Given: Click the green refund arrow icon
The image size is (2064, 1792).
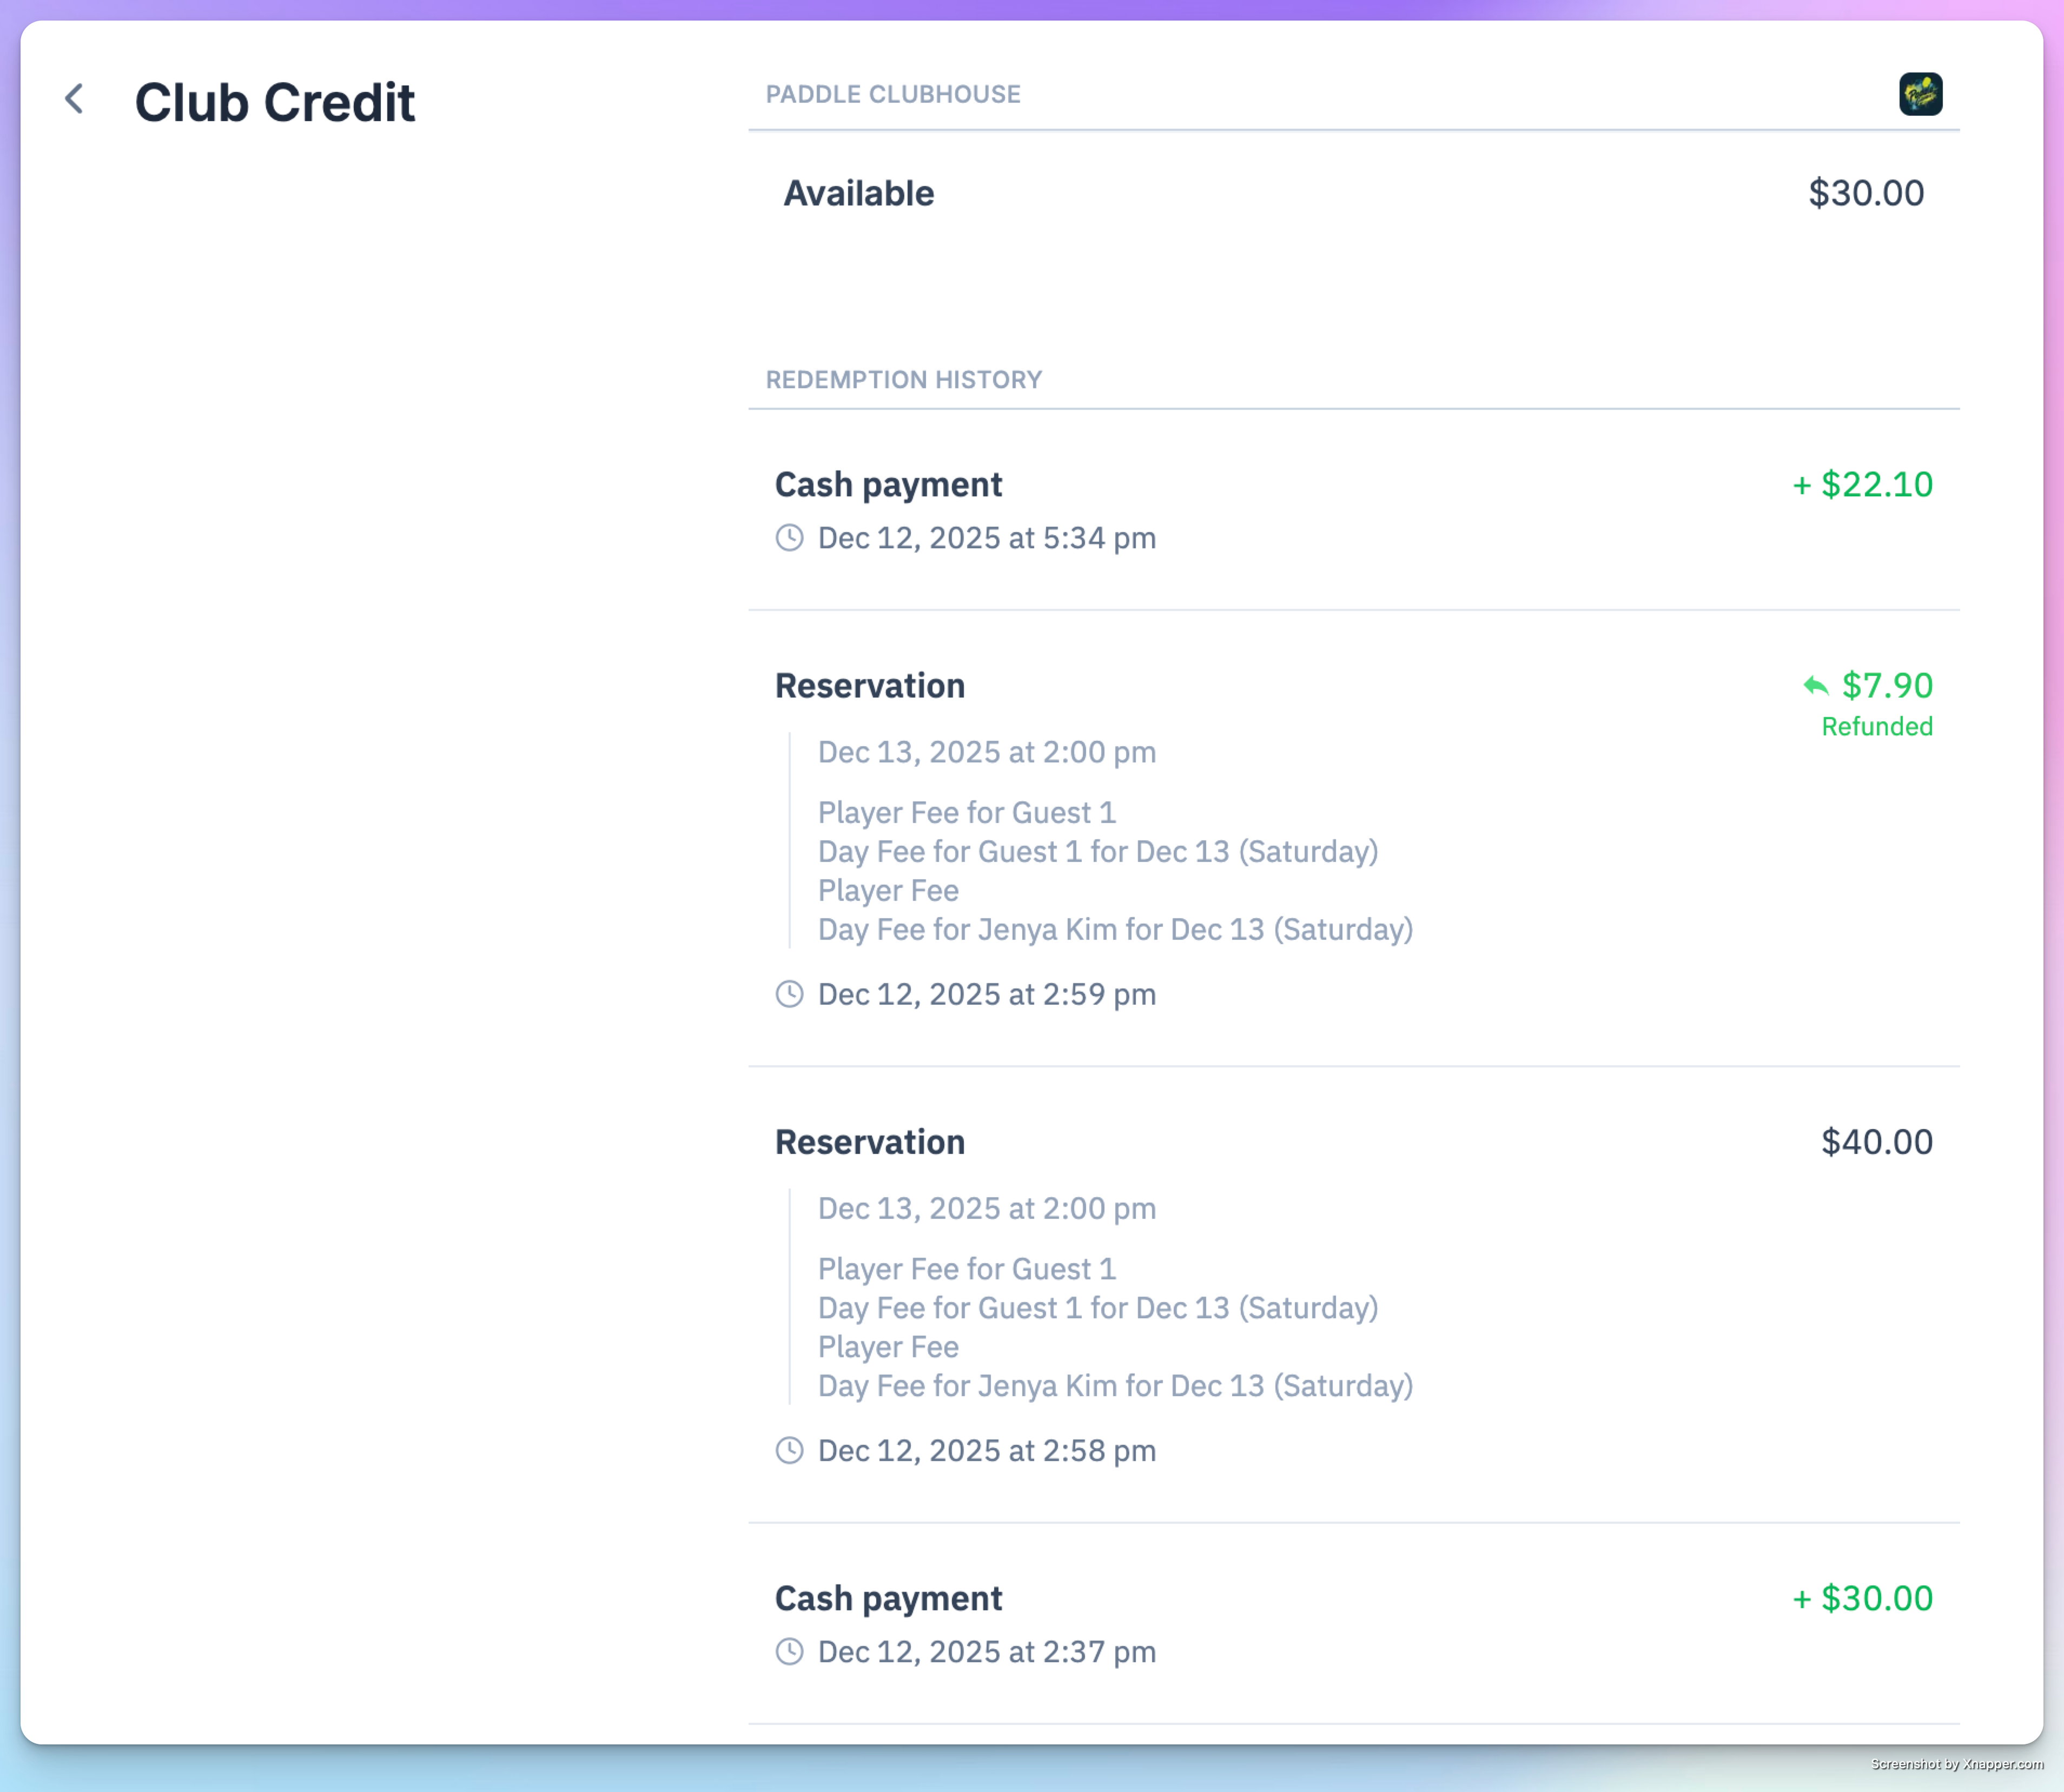Looking at the screenshot, I should coord(1815,686).
